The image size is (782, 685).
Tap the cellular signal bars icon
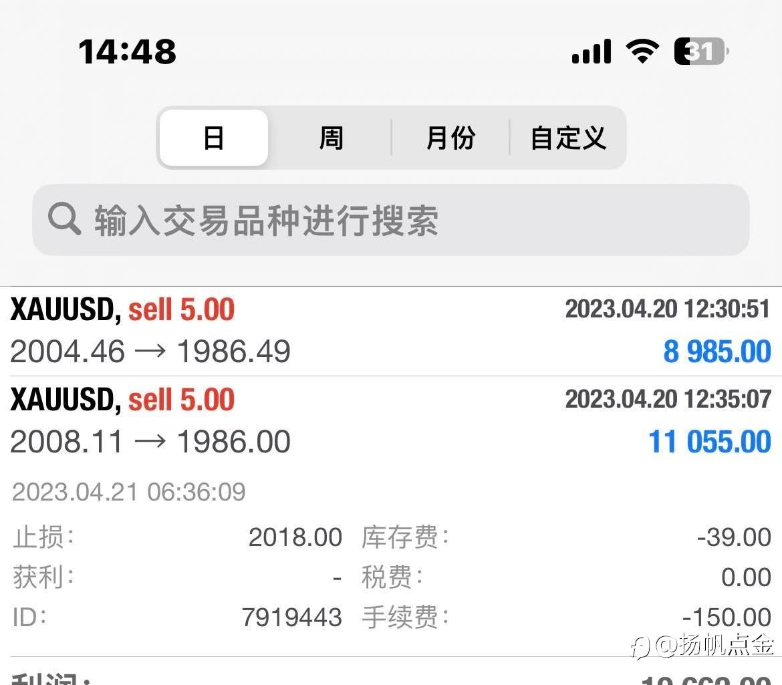pyautogui.click(x=592, y=51)
